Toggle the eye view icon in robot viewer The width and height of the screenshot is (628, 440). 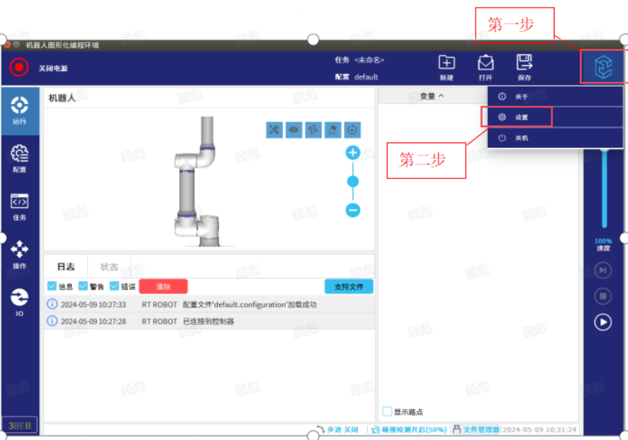point(294,130)
